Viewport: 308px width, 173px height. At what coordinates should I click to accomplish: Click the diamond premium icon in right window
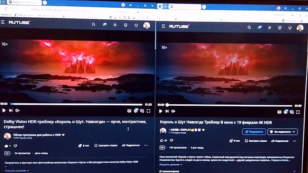point(290,28)
